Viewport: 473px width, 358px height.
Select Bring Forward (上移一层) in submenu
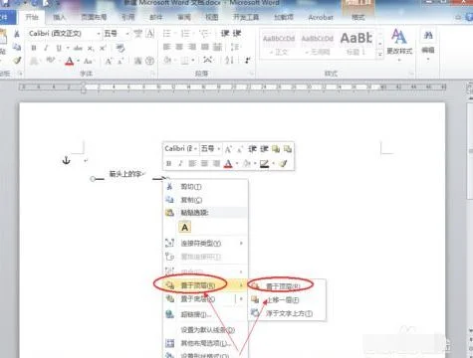pos(288,300)
